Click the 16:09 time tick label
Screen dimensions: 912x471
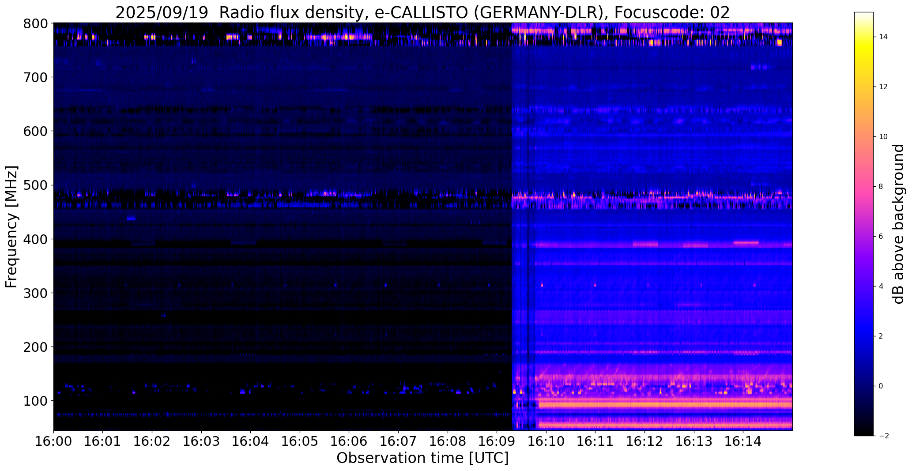[x=497, y=441]
